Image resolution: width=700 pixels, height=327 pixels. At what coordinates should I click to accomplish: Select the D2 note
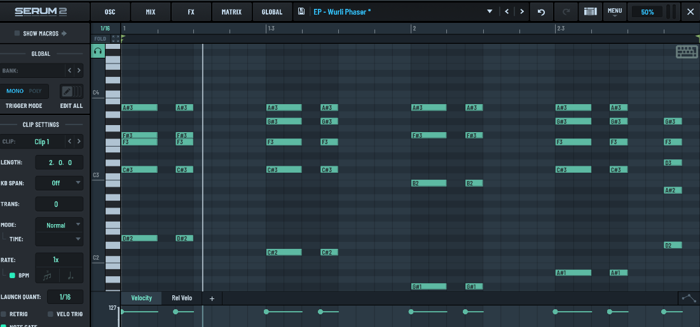point(673,245)
